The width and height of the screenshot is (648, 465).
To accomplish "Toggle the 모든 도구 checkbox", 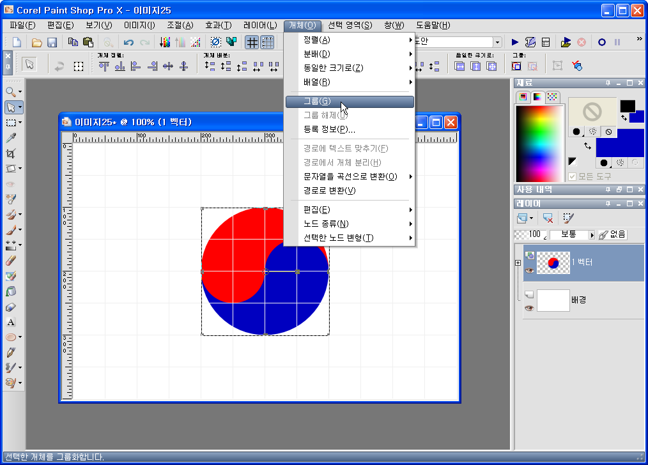I will 573,178.
